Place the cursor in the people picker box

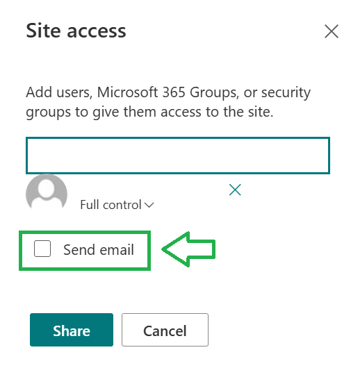coord(178,156)
